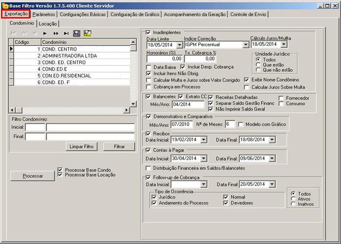The image size is (341, 244).
Task: Click the Balancetes Mês/Ano input field
Action: tap(188, 104)
